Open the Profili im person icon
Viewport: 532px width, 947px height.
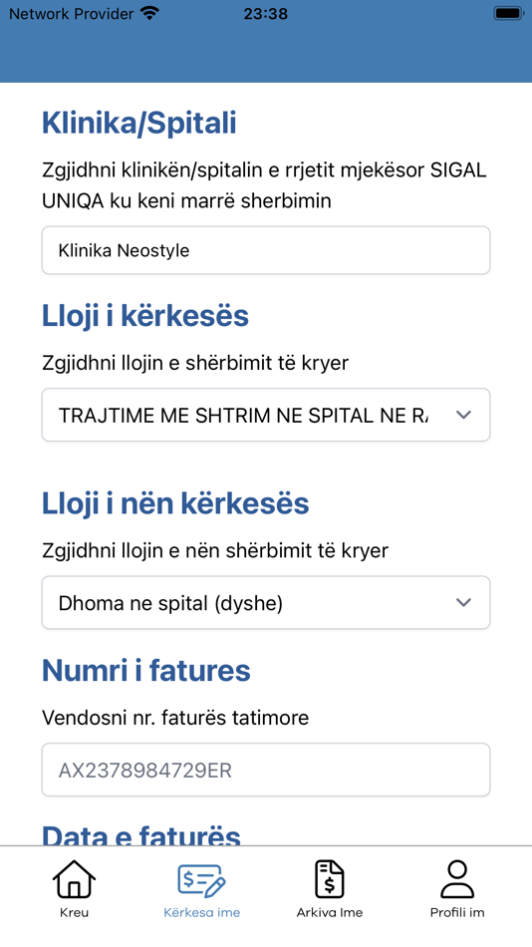[x=457, y=879]
